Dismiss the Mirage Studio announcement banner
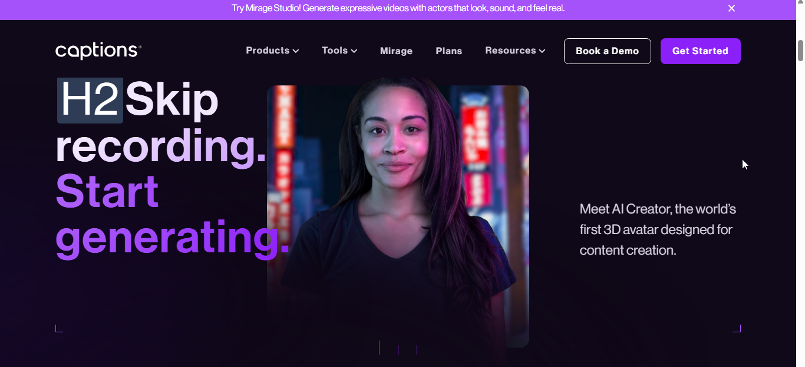This screenshot has width=805, height=367. (x=731, y=8)
